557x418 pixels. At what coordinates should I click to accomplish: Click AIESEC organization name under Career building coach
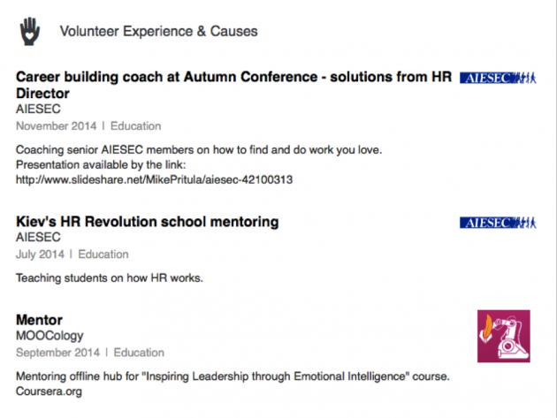pos(38,110)
